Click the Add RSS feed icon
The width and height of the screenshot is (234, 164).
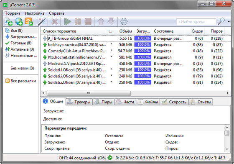(x=29, y=22)
